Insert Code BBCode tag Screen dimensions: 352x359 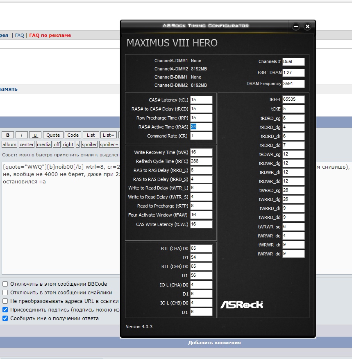pyautogui.click(x=73, y=135)
